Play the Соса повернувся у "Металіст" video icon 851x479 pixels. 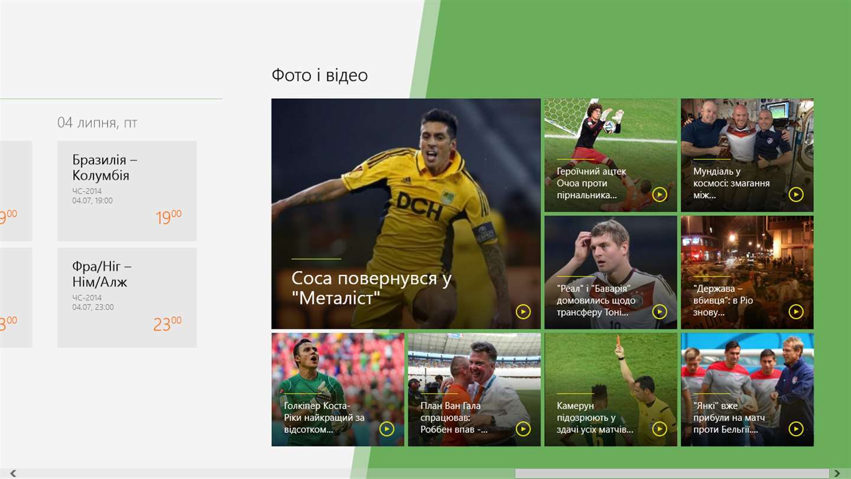pyautogui.click(x=523, y=312)
